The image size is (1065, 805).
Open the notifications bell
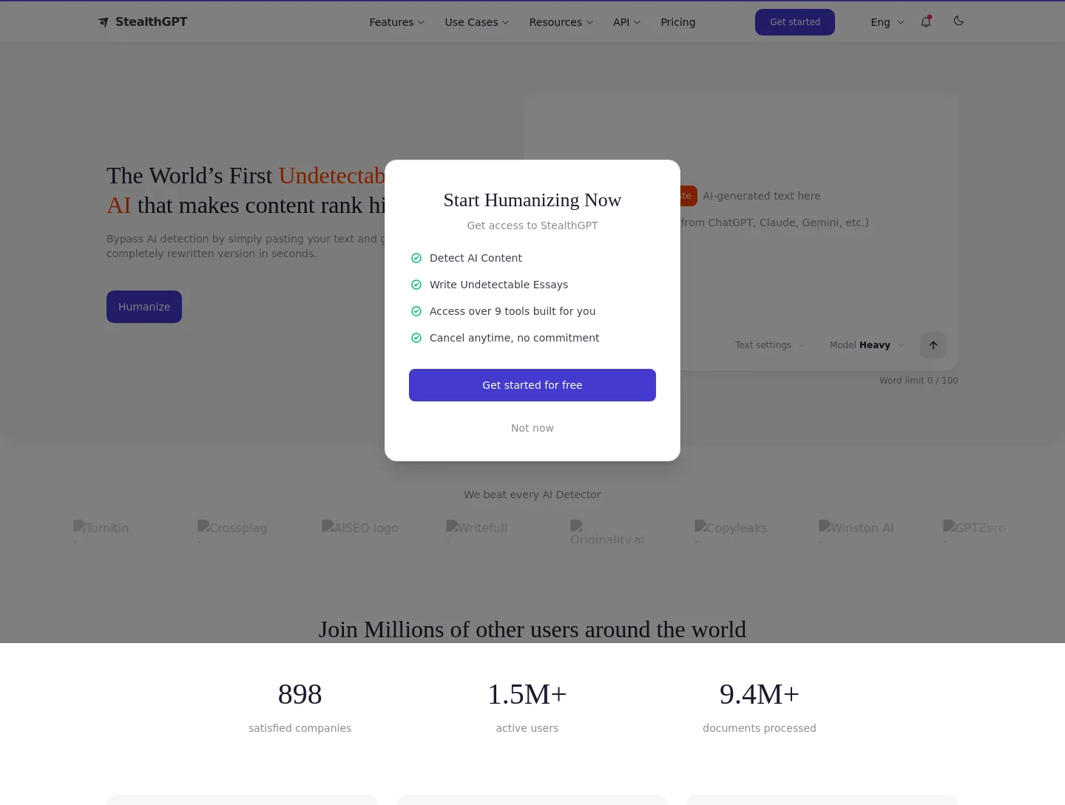coord(926,21)
